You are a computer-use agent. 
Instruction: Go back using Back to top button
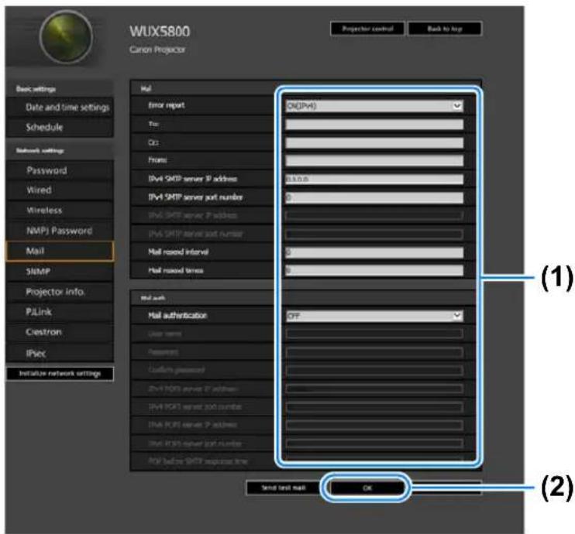pyautogui.click(x=445, y=29)
